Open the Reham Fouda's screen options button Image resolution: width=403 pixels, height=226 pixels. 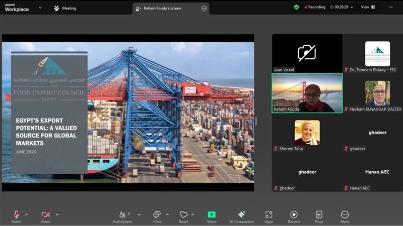coord(204,9)
